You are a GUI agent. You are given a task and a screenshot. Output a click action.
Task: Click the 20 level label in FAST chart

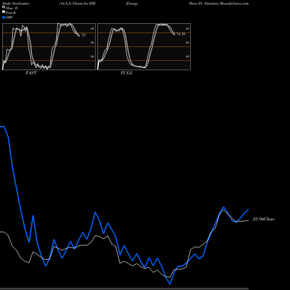coord(92,56)
